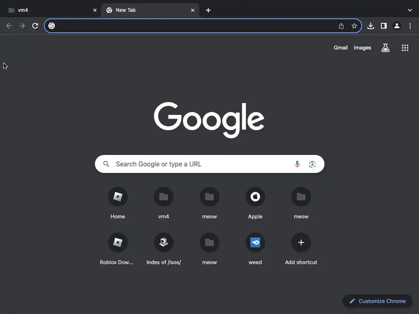The width and height of the screenshot is (419, 314).
Task: Select the New Tab tab
Action: point(150,10)
